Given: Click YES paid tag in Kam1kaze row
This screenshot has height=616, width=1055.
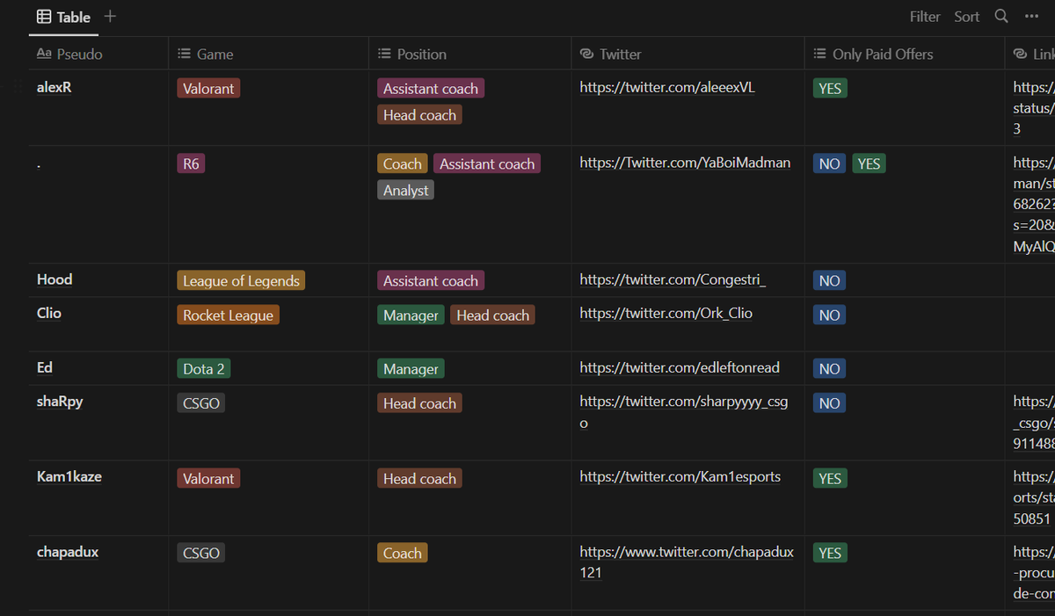Looking at the screenshot, I should click(830, 478).
